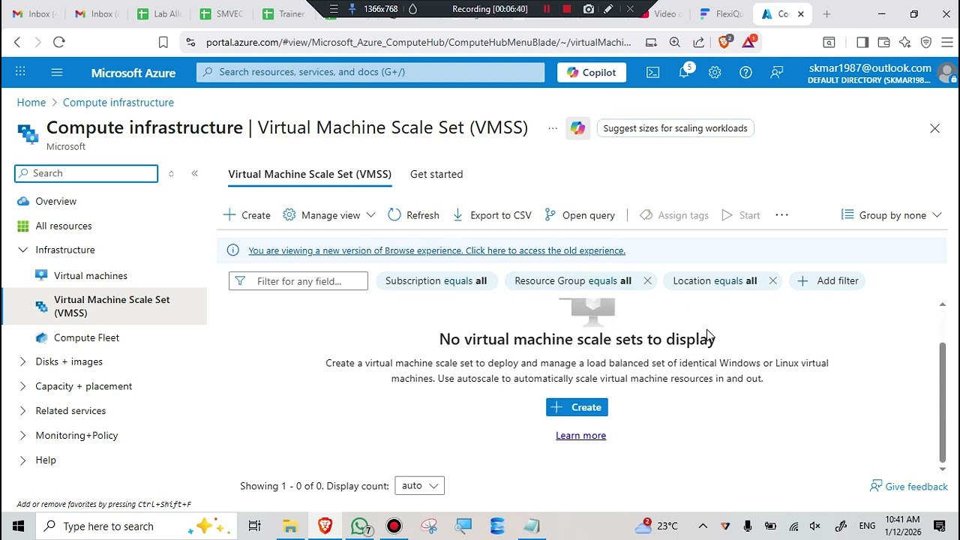Expand the Help section in the sidebar
Image resolution: width=960 pixels, height=540 pixels.
click(x=22, y=460)
